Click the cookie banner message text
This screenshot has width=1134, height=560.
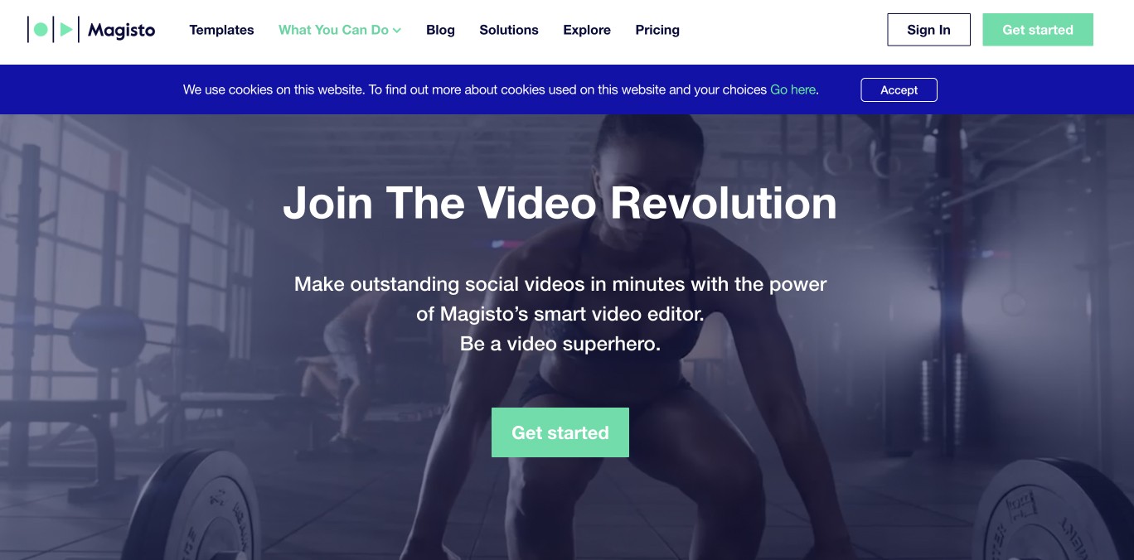coord(475,89)
